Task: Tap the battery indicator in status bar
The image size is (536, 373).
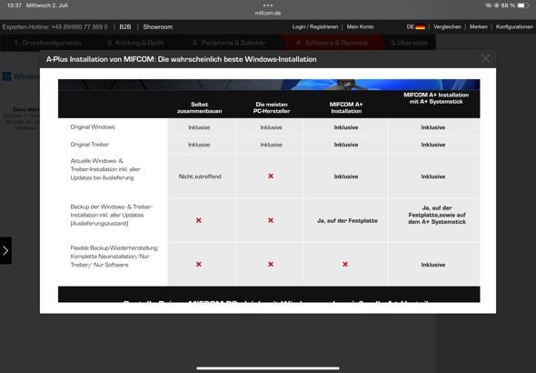Action: point(523,5)
